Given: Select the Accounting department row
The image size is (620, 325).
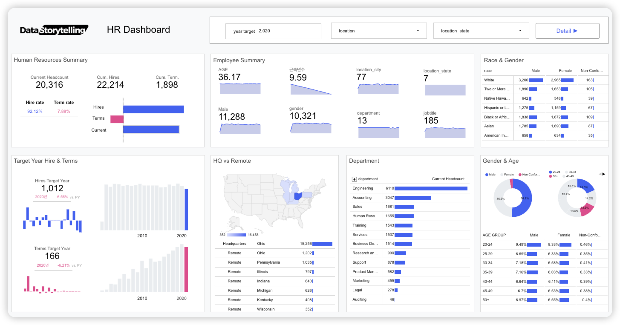Looking at the screenshot, I should [x=410, y=198].
